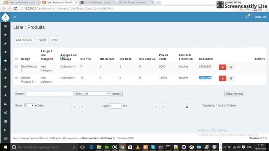269x151 pixels.
Task: Tick the New Product 2 checkbox
Action: coord(16,66)
